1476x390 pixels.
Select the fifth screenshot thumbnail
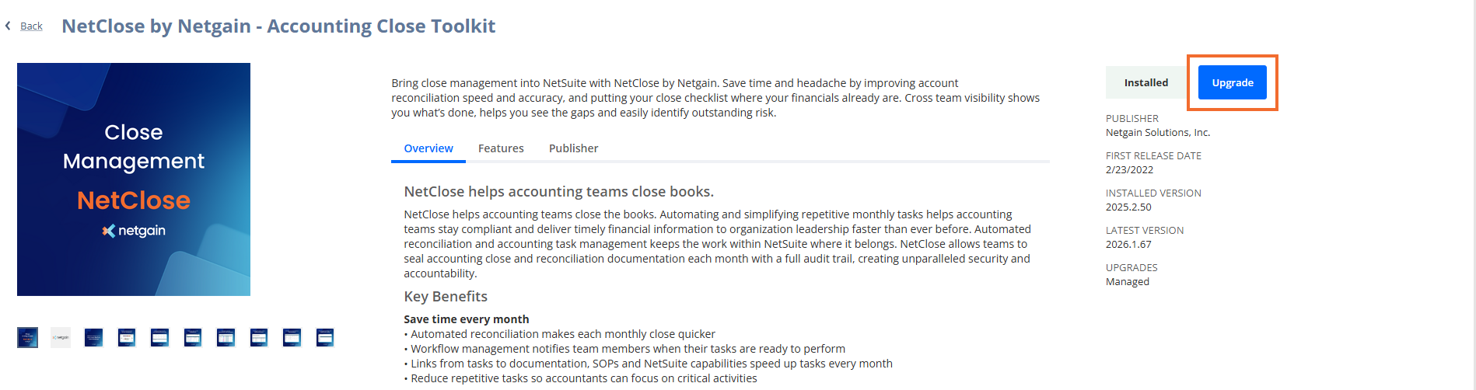pyautogui.click(x=159, y=338)
